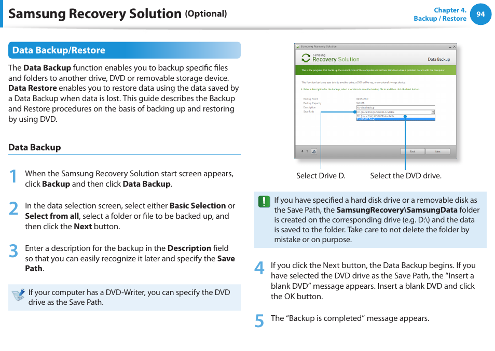
Task: Click the help question mark icon in footer
Action: pyautogui.click(x=307, y=151)
